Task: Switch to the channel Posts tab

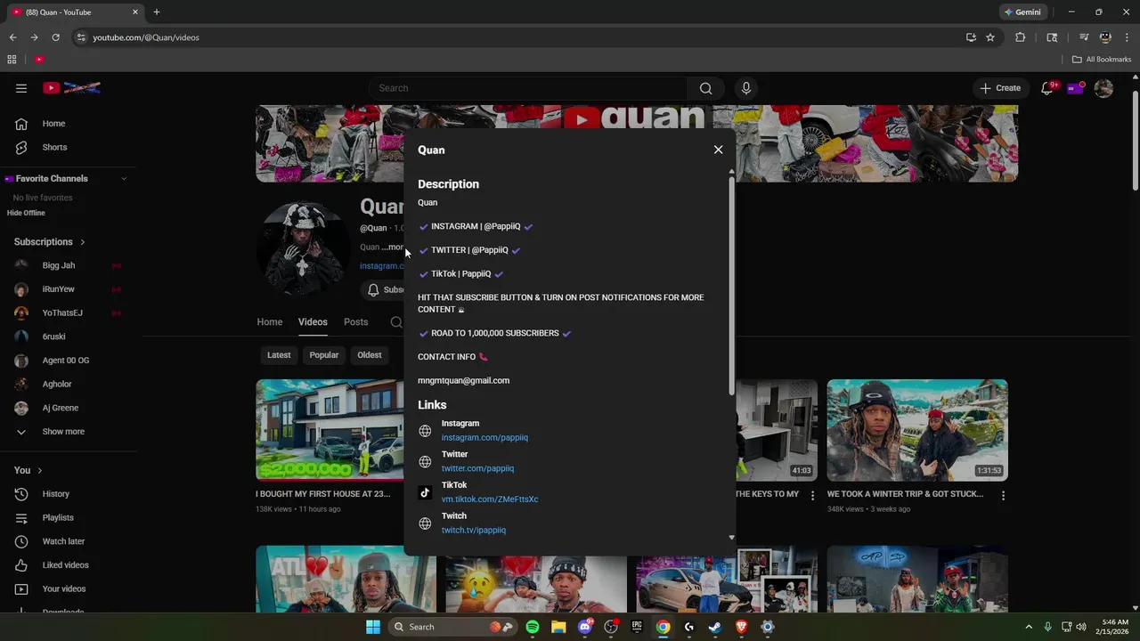Action: click(x=355, y=322)
